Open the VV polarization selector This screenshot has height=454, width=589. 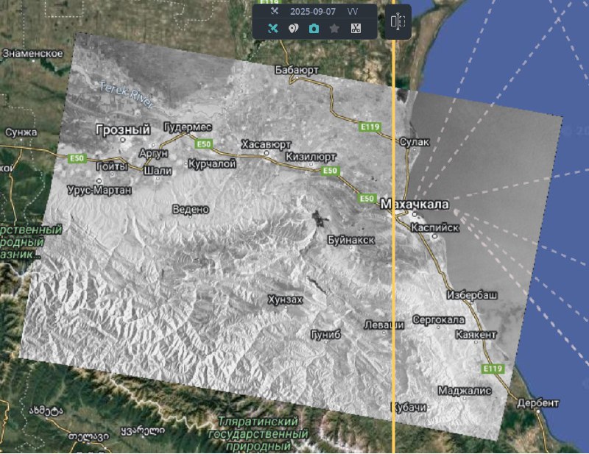353,12
